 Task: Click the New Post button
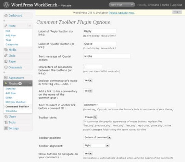[x=122, y=5]
